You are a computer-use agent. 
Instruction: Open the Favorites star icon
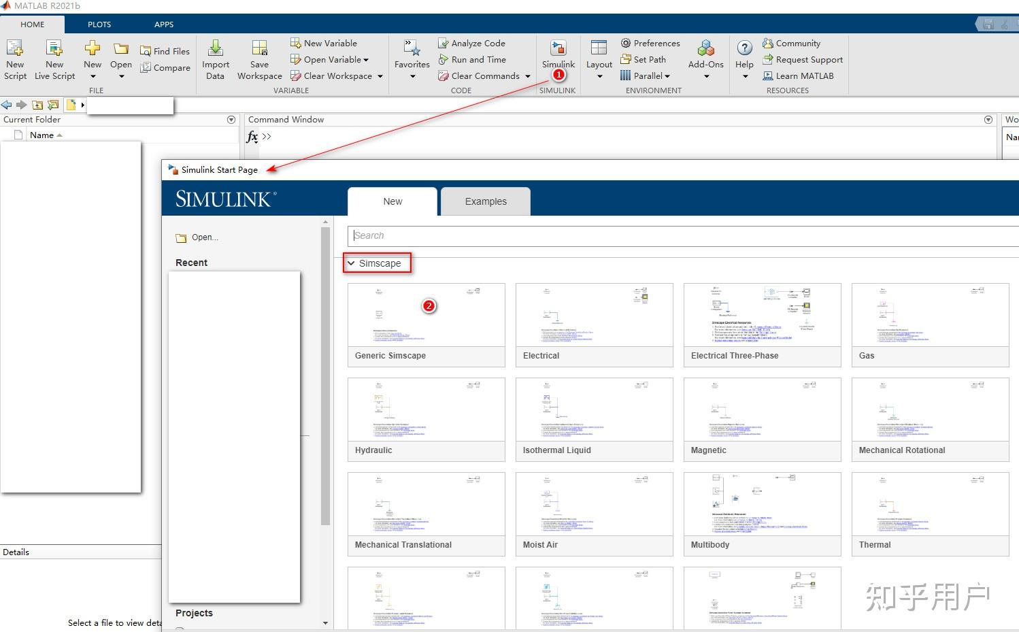[x=412, y=48]
